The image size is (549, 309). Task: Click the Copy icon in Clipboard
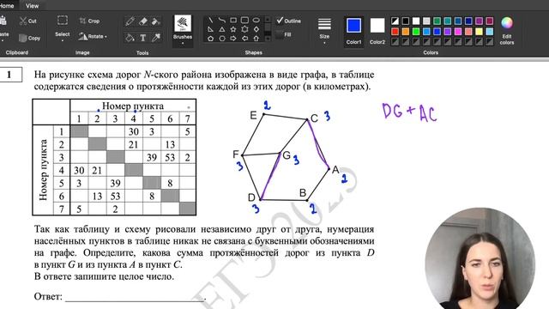tap(23, 38)
